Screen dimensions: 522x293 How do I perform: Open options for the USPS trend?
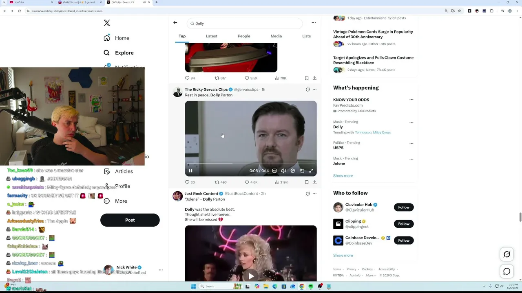(411, 143)
